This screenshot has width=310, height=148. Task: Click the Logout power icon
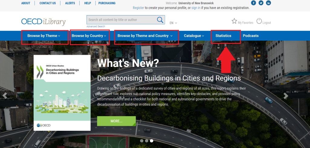coord(259,21)
